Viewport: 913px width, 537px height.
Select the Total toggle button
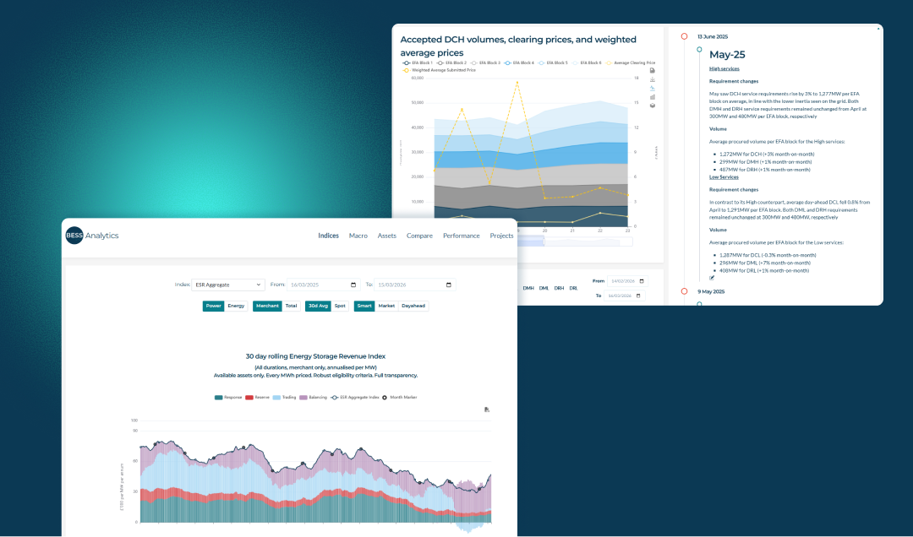coord(291,306)
